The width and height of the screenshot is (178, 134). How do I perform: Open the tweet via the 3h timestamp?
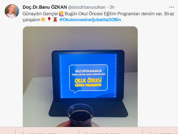[112, 7]
